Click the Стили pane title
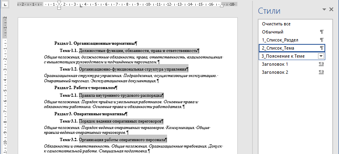Image resolution: width=339 pixels, height=154 pixels. (269, 10)
